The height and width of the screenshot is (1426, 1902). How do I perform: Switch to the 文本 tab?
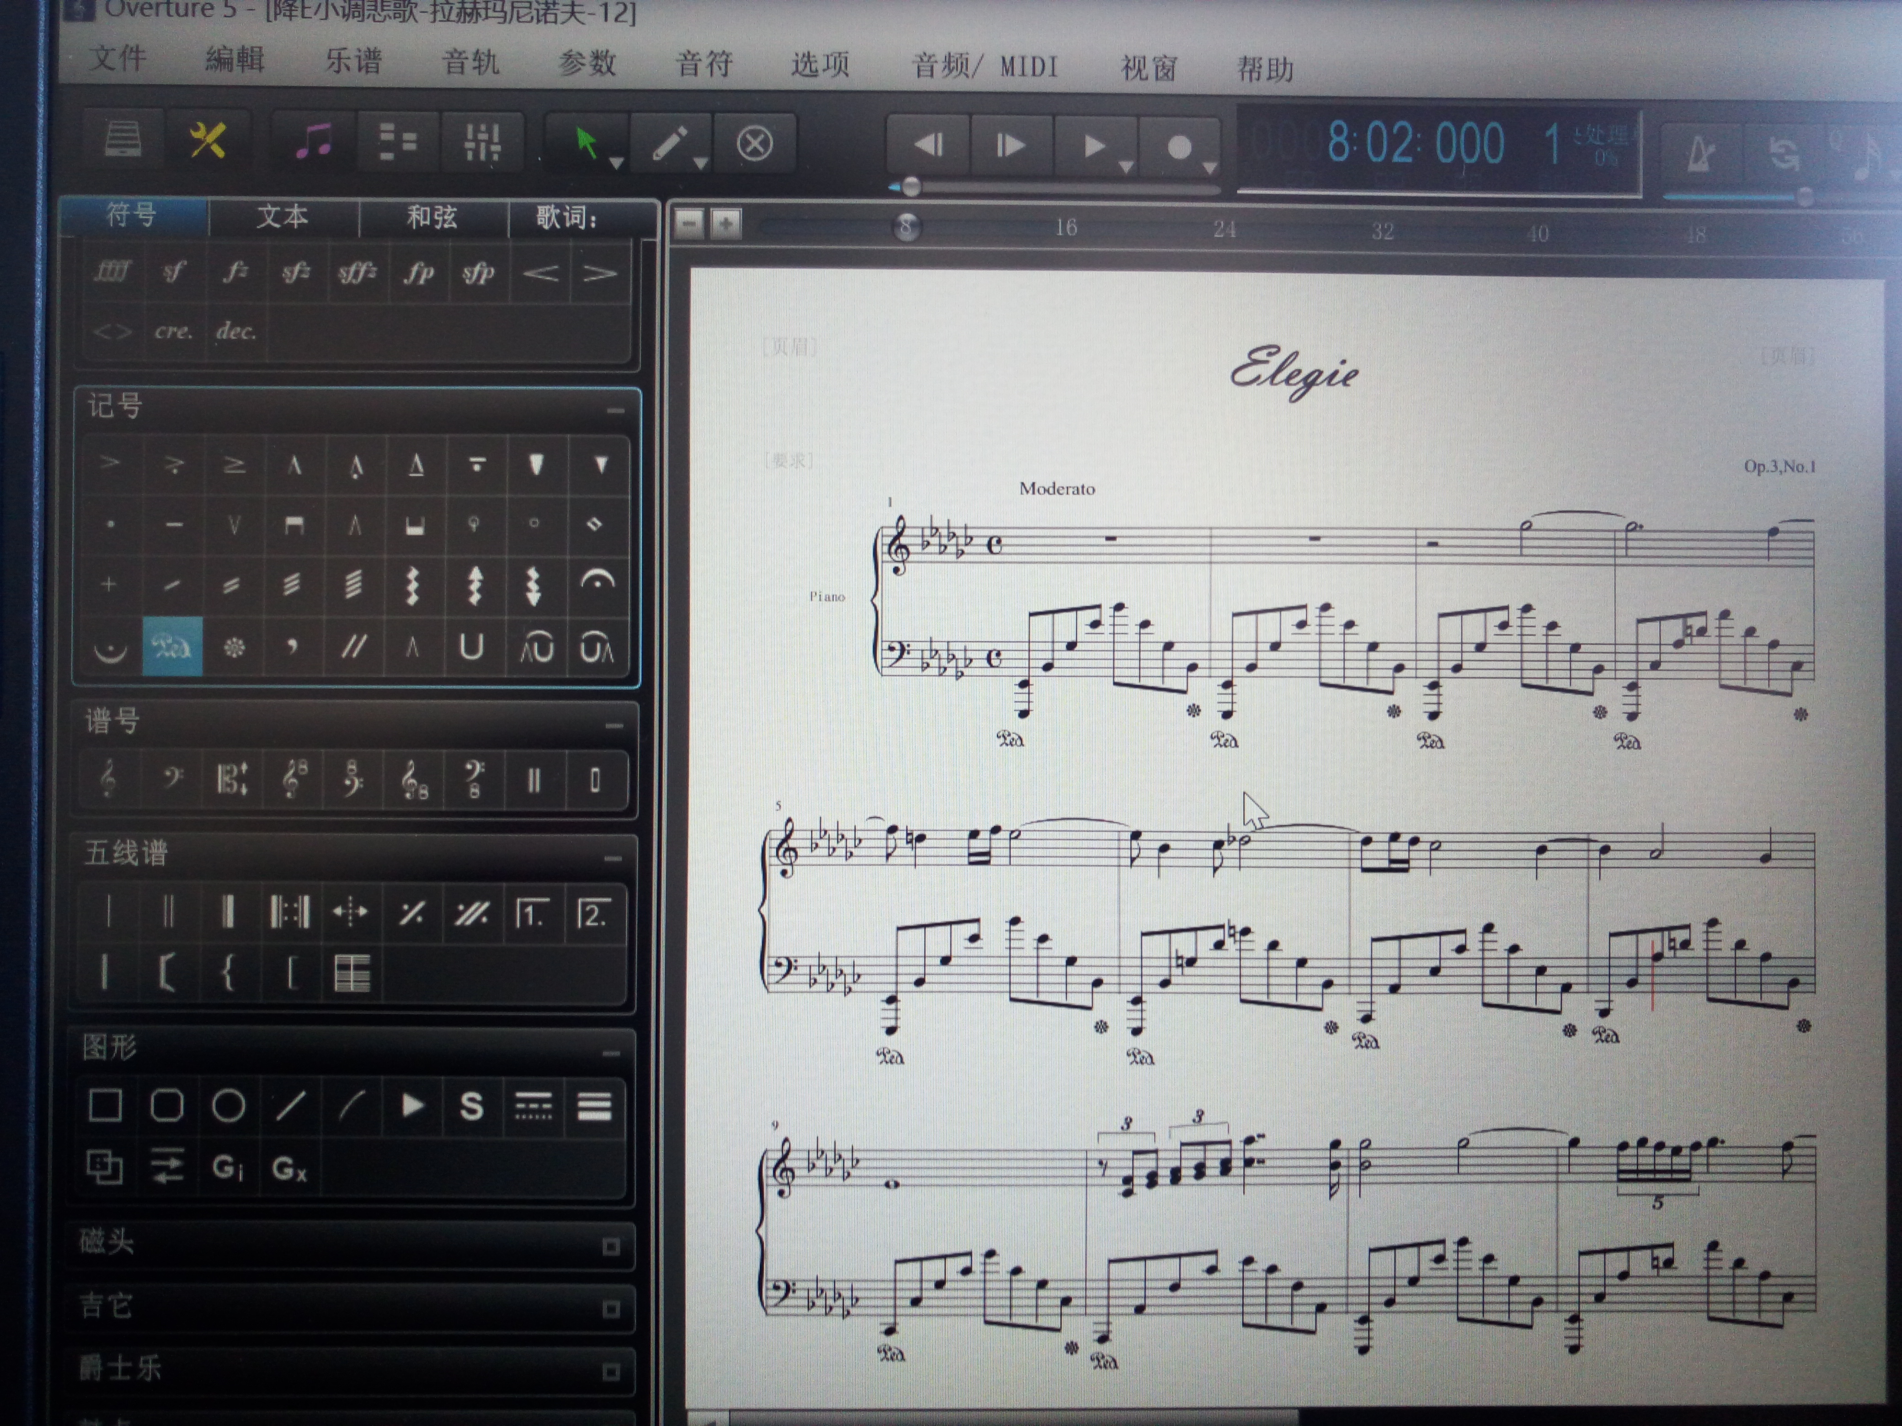(x=282, y=217)
